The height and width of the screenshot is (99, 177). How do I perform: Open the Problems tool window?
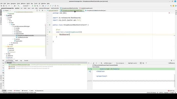17,90
